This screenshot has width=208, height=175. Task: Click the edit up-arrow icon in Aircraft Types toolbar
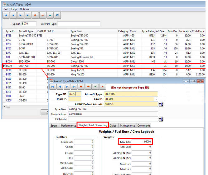[x=50, y=15]
